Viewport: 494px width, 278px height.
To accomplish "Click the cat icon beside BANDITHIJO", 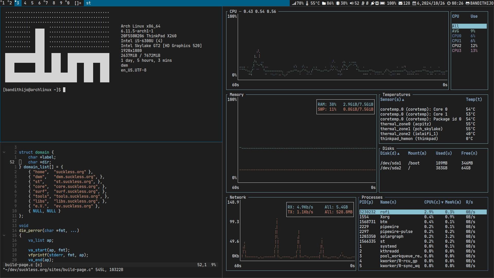I will tap(468, 3).
